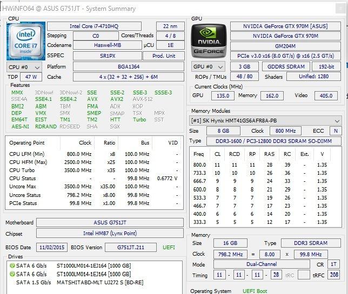The height and width of the screenshot is (294, 348).
Task: Click the Turbo feature label
Action: pos(139,120)
